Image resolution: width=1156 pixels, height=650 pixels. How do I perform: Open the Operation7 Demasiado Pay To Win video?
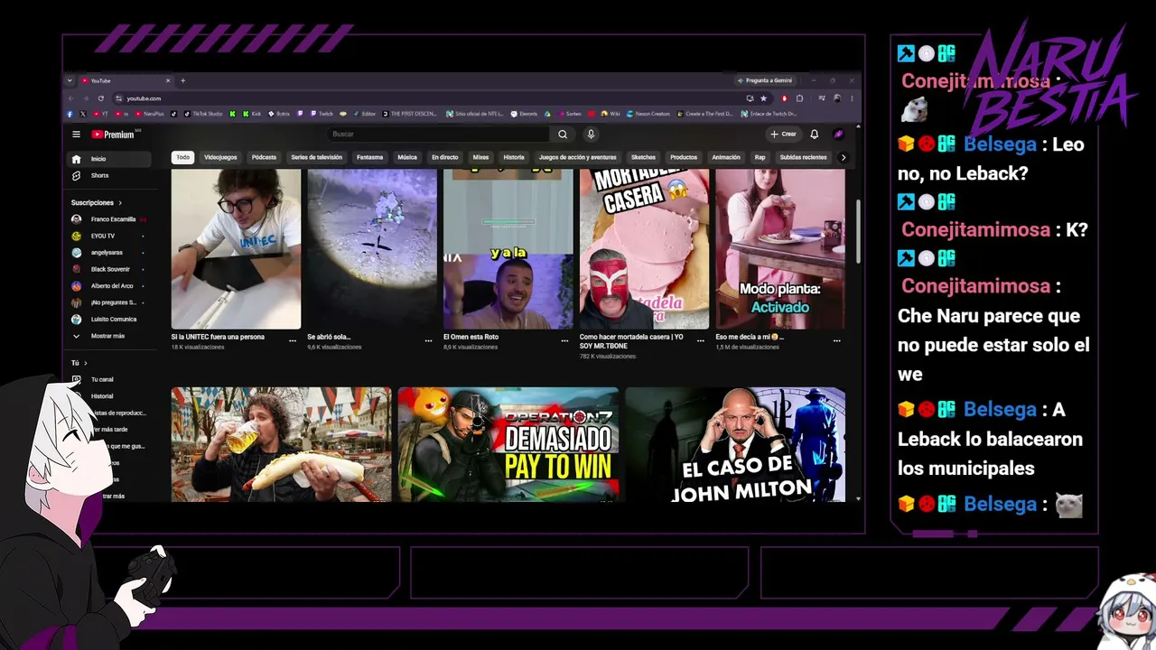coord(508,444)
